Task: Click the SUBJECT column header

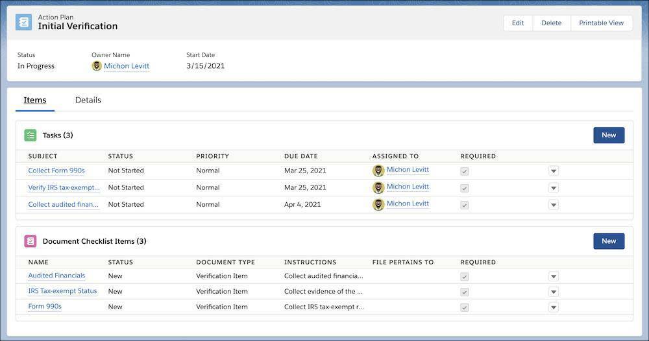Action: tap(43, 156)
